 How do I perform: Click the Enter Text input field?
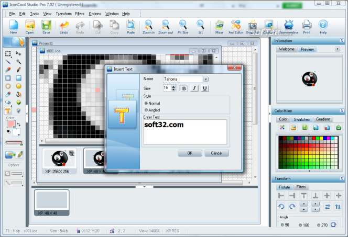click(186, 132)
